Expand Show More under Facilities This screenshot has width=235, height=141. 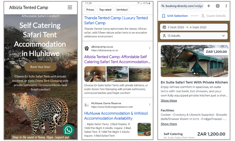(169, 124)
